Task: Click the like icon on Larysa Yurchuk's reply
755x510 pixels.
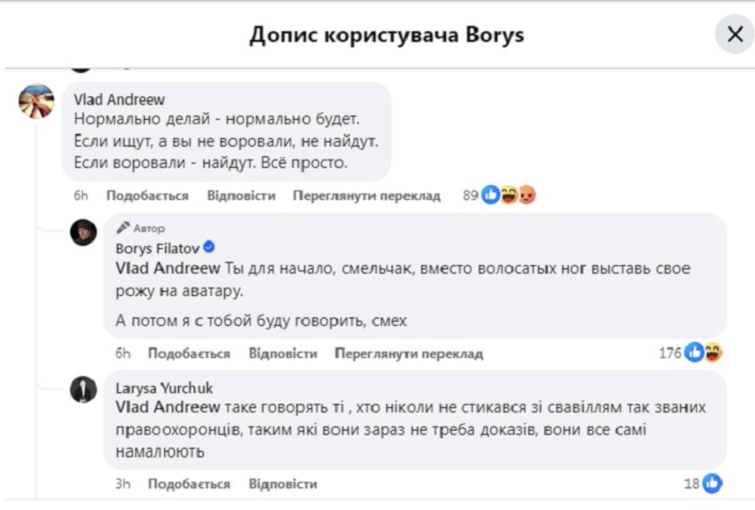Action: 713,483
